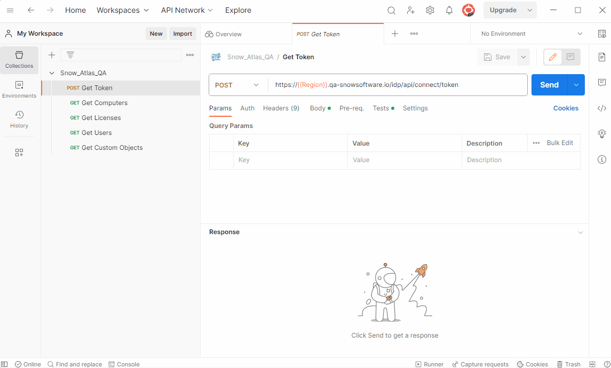Image resolution: width=611 pixels, height=368 pixels.
Task: Click the request URL field
Action: (398, 85)
